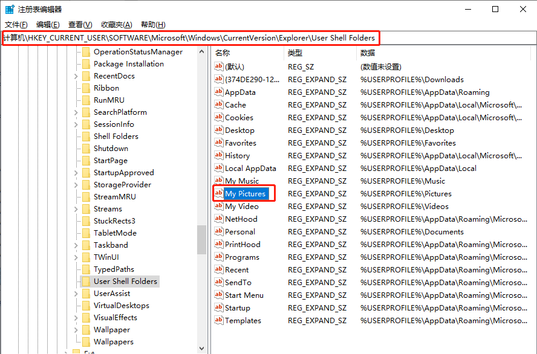
Task: Select the OperationStatusManager folder icon
Action: coord(86,52)
